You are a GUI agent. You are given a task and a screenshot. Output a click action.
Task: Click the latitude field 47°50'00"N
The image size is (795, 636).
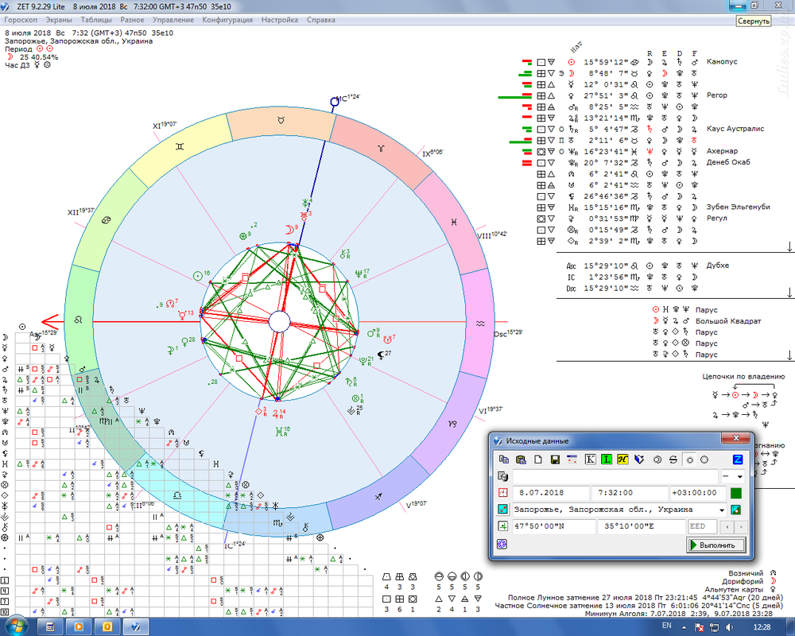pos(554,526)
